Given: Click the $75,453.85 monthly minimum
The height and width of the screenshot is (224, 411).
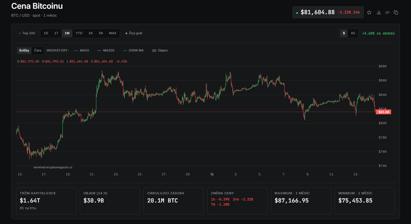Looking at the screenshot, I should pos(355,201).
